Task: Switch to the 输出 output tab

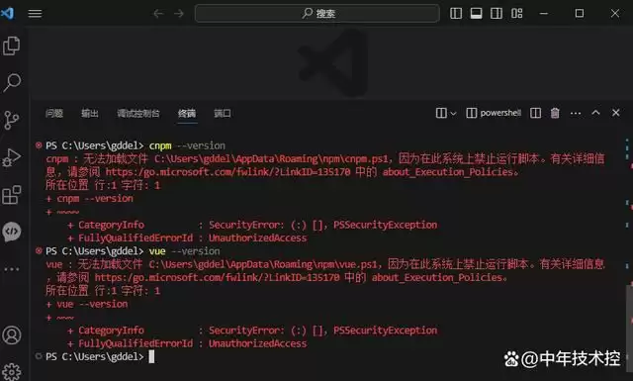Action: [x=90, y=113]
